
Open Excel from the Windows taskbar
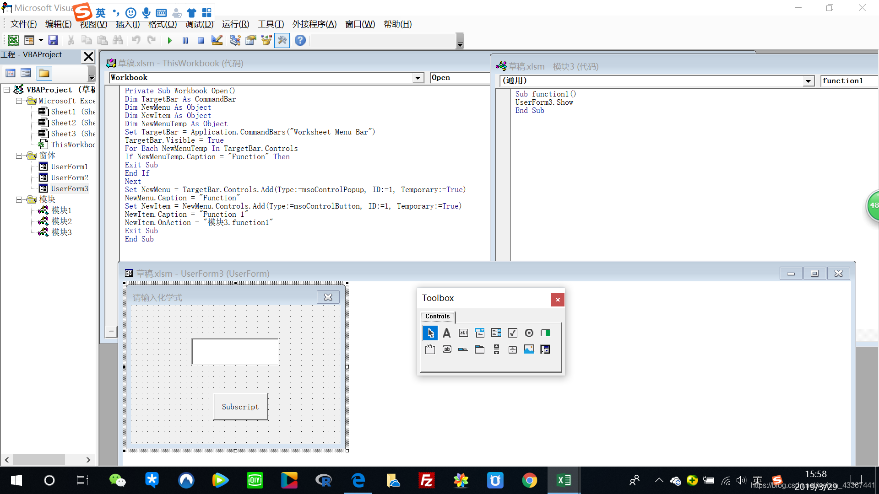coord(564,480)
